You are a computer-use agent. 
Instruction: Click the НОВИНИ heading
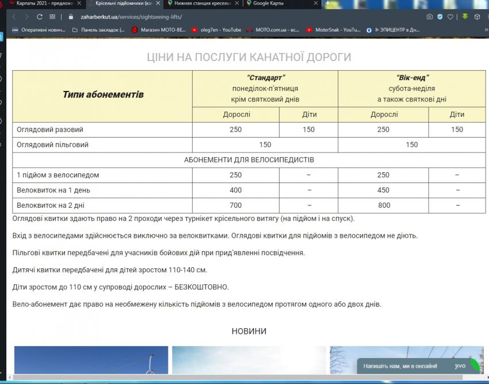pyautogui.click(x=249, y=331)
